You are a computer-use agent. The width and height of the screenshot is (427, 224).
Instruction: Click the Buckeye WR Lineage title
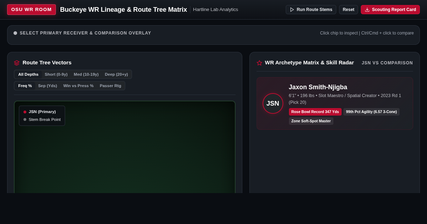[x=123, y=10]
